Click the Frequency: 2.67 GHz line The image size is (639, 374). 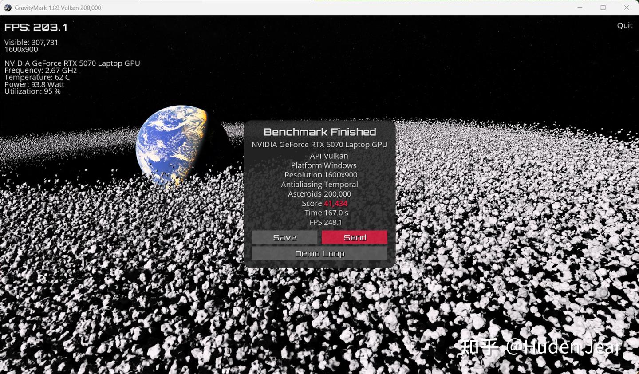coord(41,70)
